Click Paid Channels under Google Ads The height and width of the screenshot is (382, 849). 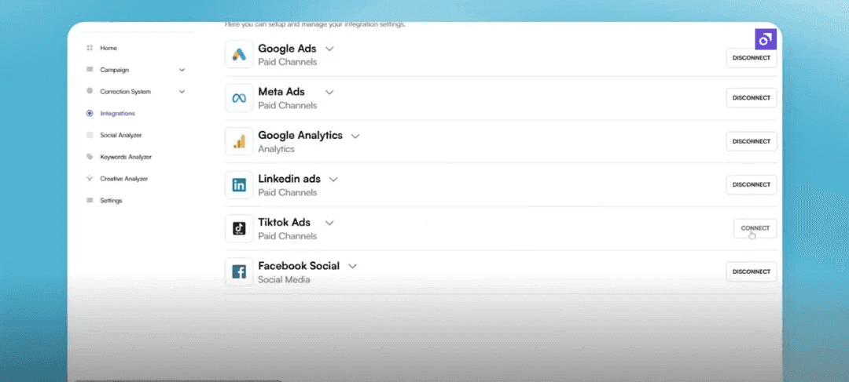click(x=288, y=62)
